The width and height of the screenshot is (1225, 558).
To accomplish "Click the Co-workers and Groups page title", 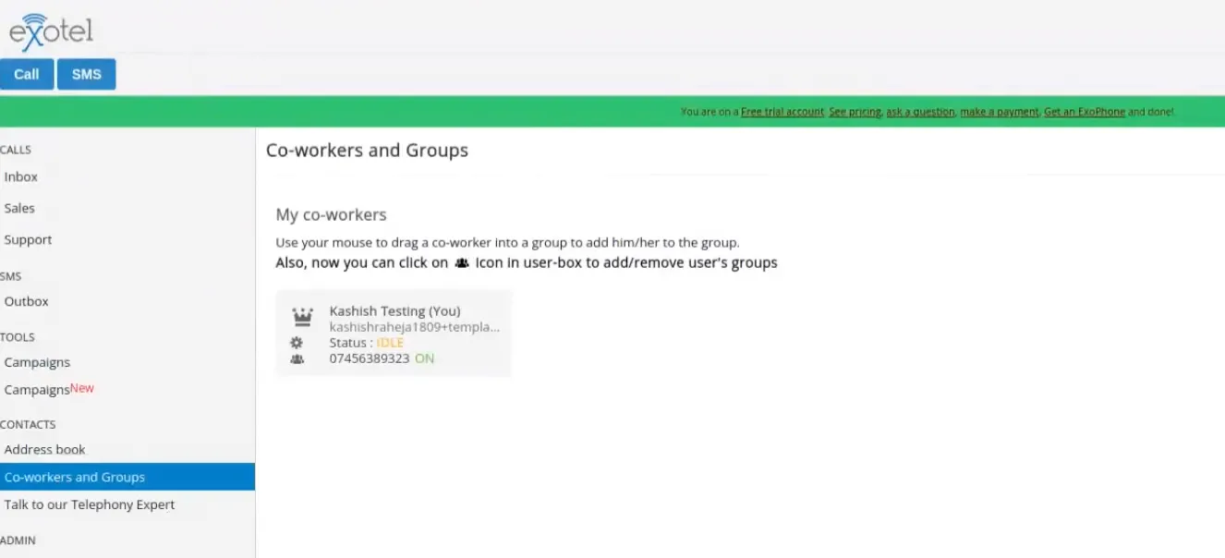I will point(367,150).
